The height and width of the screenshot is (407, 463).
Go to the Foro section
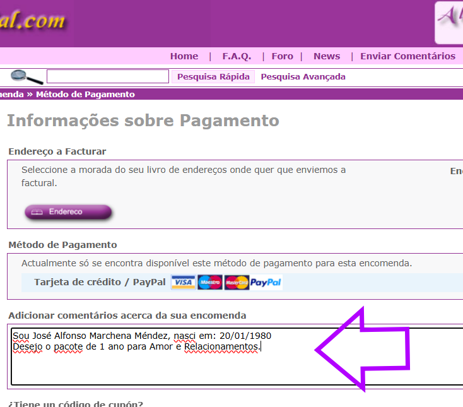[282, 56]
